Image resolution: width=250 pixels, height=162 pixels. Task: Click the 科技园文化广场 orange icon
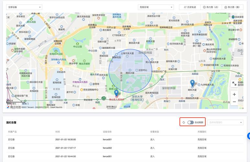(159, 69)
